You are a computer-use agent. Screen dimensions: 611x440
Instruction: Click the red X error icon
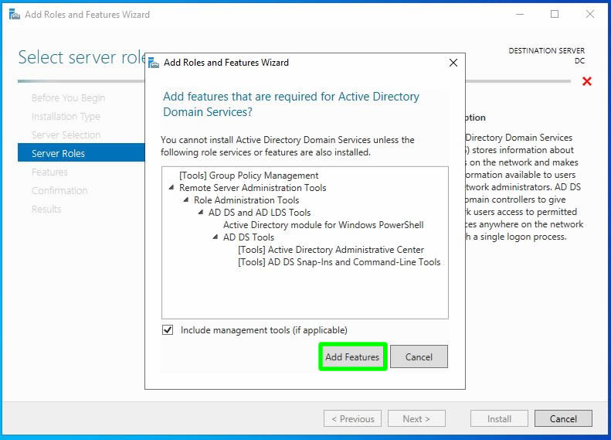tap(587, 81)
